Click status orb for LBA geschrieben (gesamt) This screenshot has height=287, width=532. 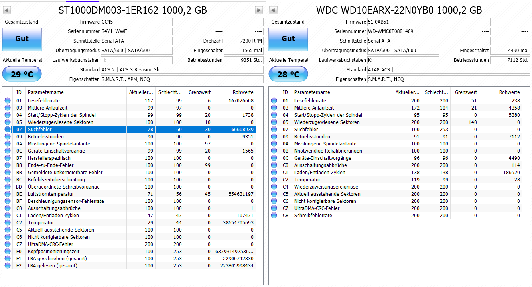click(x=8, y=259)
